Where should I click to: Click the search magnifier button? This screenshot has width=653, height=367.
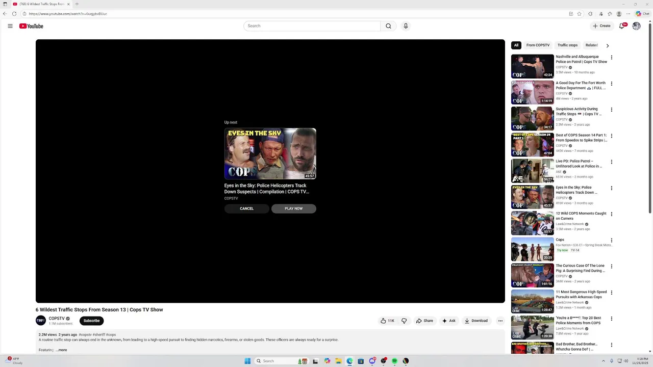click(388, 26)
